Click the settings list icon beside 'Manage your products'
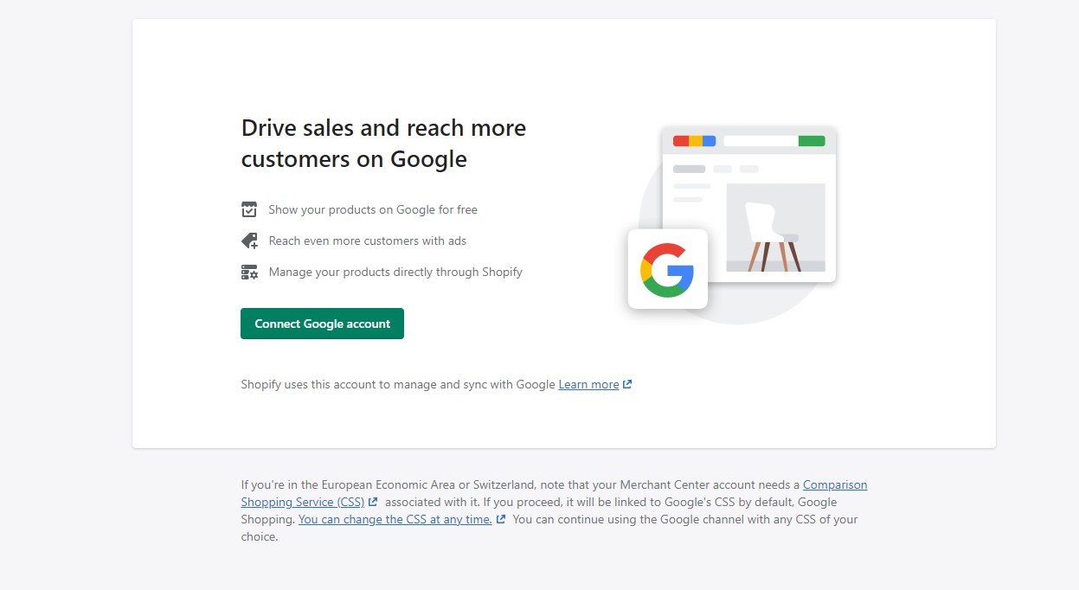This screenshot has width=1079, height=590. (249, 272)
